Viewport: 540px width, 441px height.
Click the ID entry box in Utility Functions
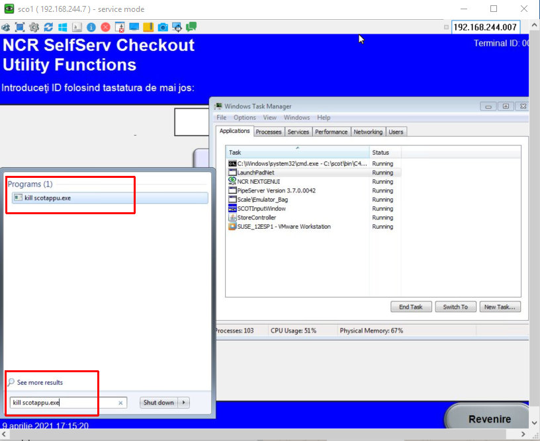click(192, 122)
